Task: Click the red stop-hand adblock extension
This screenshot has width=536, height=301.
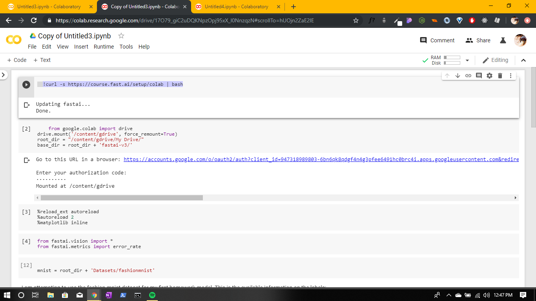Action: [x=472, y=20]
